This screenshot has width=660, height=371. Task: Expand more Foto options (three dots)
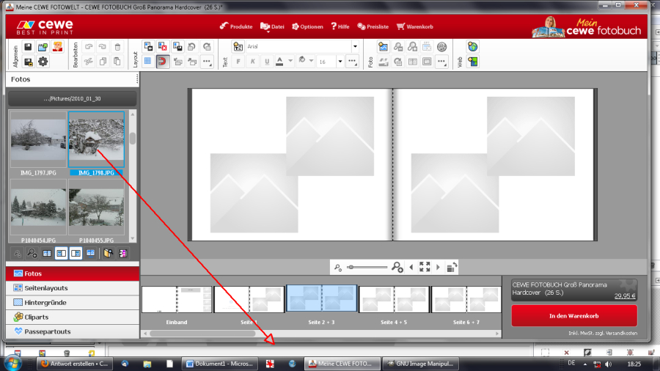[441, 62]
